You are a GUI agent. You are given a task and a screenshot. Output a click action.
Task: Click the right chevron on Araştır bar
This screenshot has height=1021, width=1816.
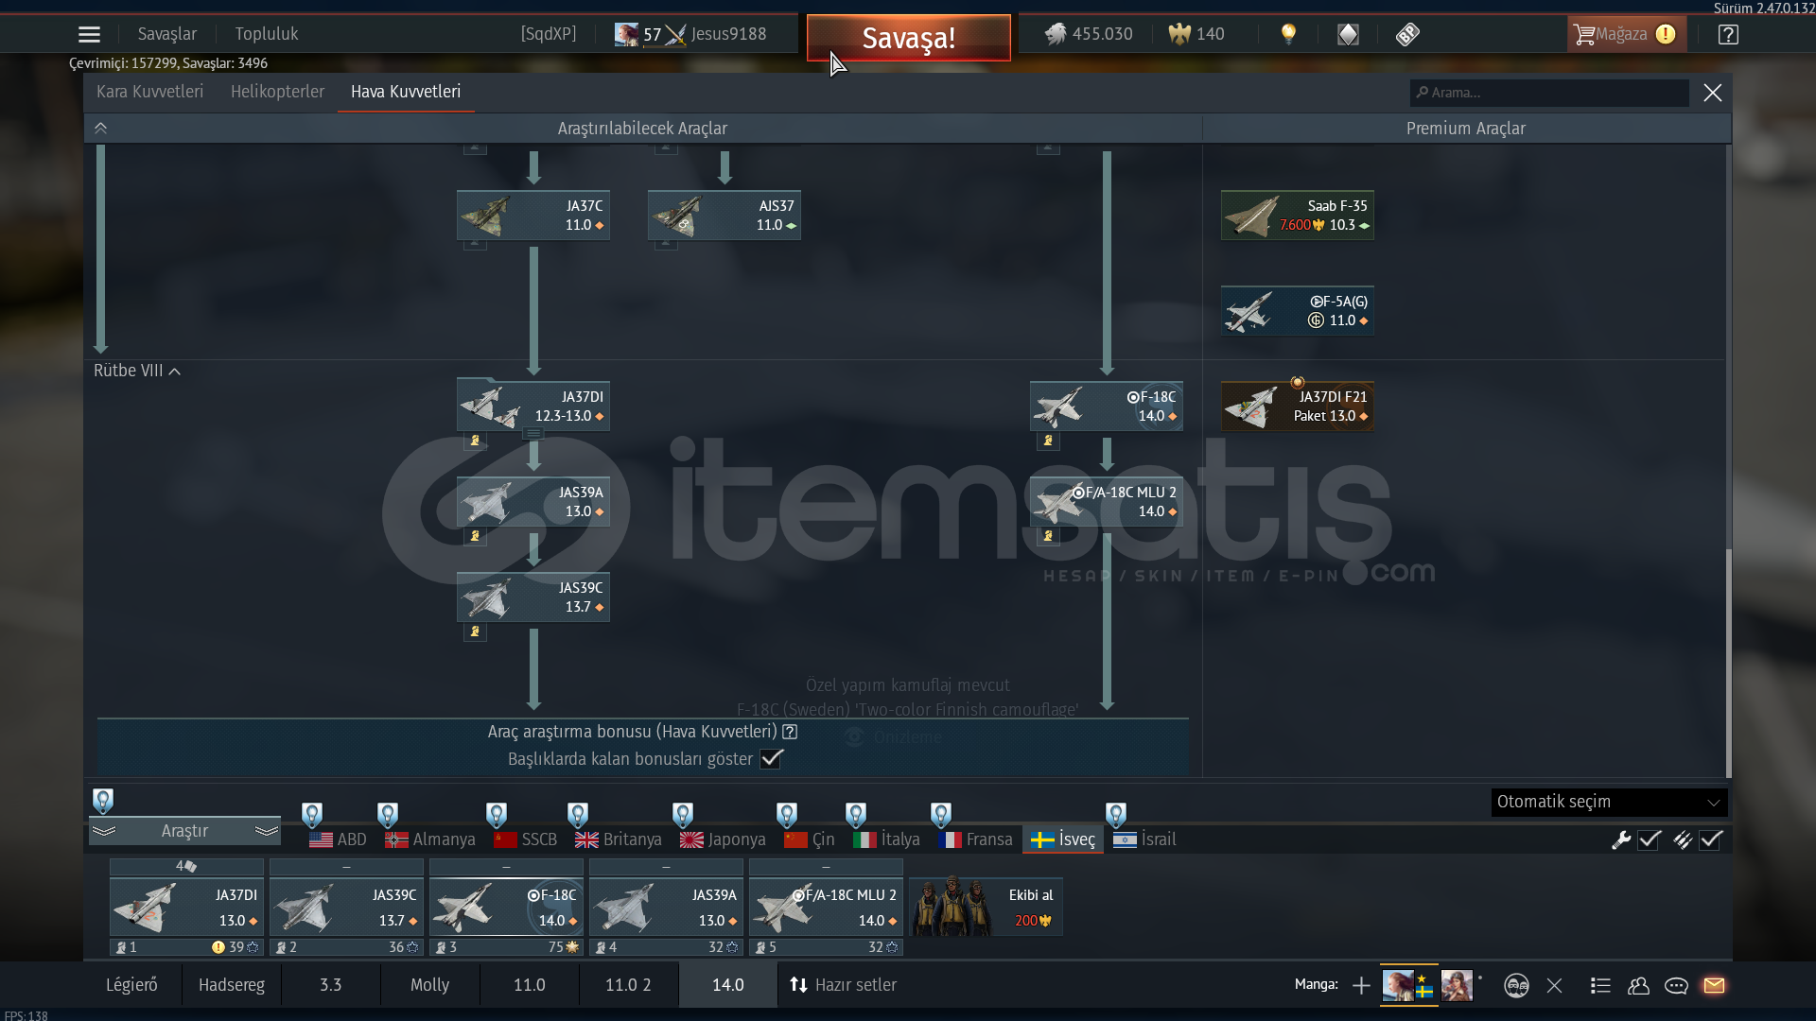[267, 831]
